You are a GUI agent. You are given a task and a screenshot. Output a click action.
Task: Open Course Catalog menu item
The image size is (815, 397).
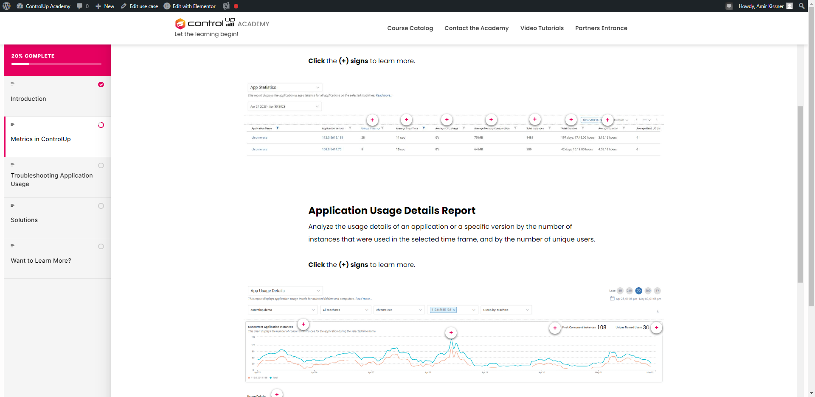[410, 28]
